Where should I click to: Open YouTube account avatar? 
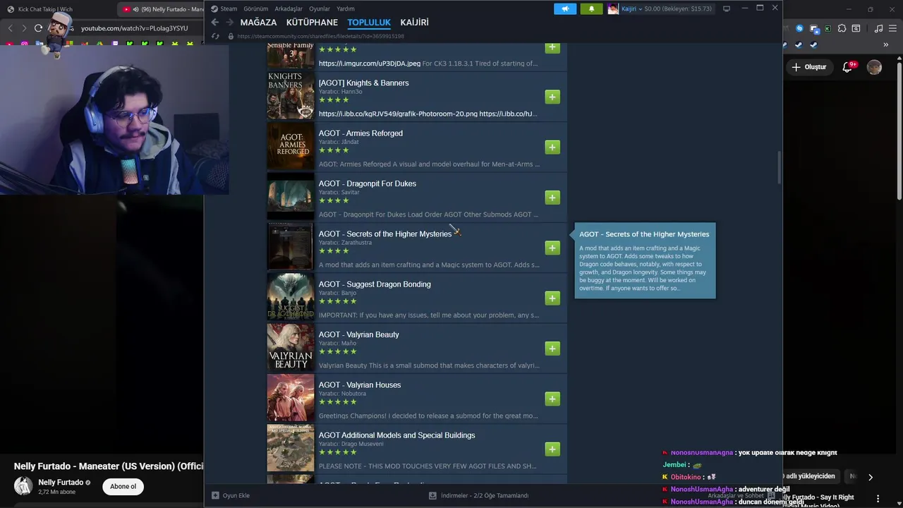[874, 67]
